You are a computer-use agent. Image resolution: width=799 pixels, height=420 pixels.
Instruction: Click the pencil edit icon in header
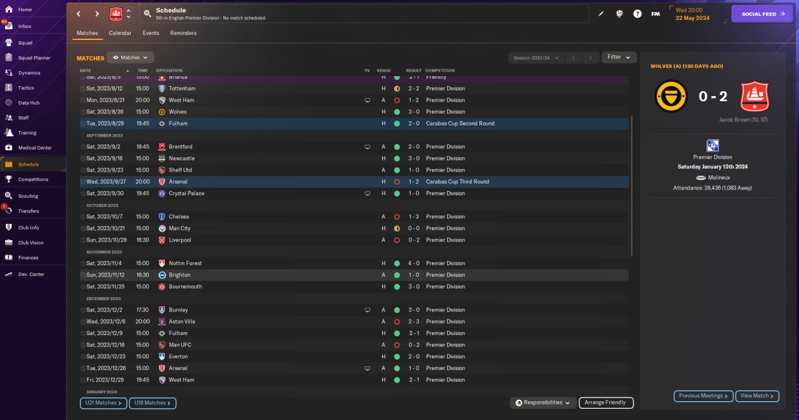click(x=601, y=13)
